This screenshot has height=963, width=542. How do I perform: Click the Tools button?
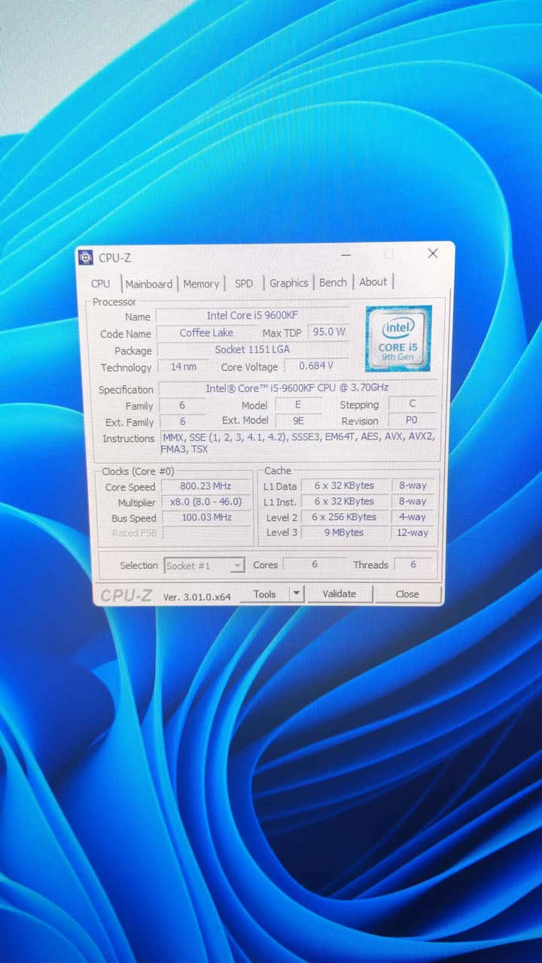[264, 594]
